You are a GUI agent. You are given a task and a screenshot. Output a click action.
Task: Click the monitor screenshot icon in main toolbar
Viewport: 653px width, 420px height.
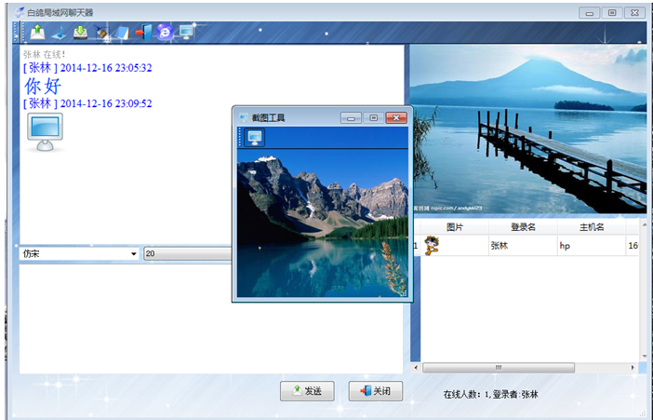click(186, 32)
